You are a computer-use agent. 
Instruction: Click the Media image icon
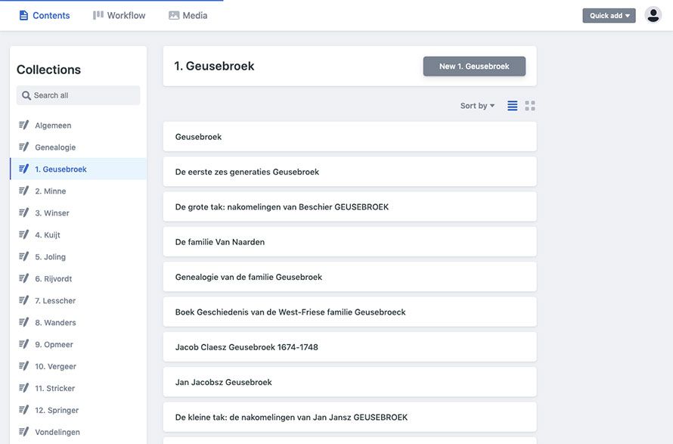[x=174, y=15]
